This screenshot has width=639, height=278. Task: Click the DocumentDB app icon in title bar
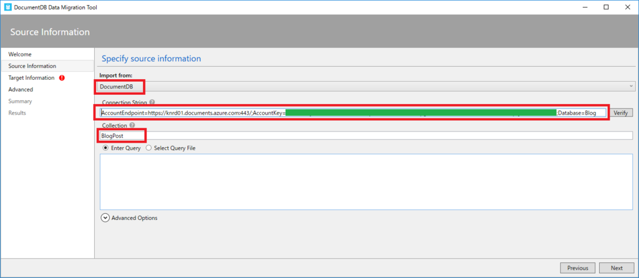click(7, 7)
